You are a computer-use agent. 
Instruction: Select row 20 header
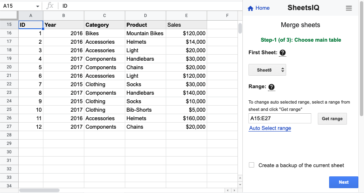point(9,67)
